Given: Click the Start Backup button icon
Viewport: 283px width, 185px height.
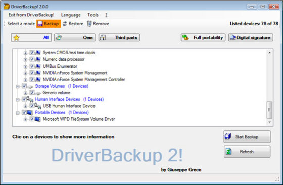Looking at the screenshot, I should coord(228,136).
